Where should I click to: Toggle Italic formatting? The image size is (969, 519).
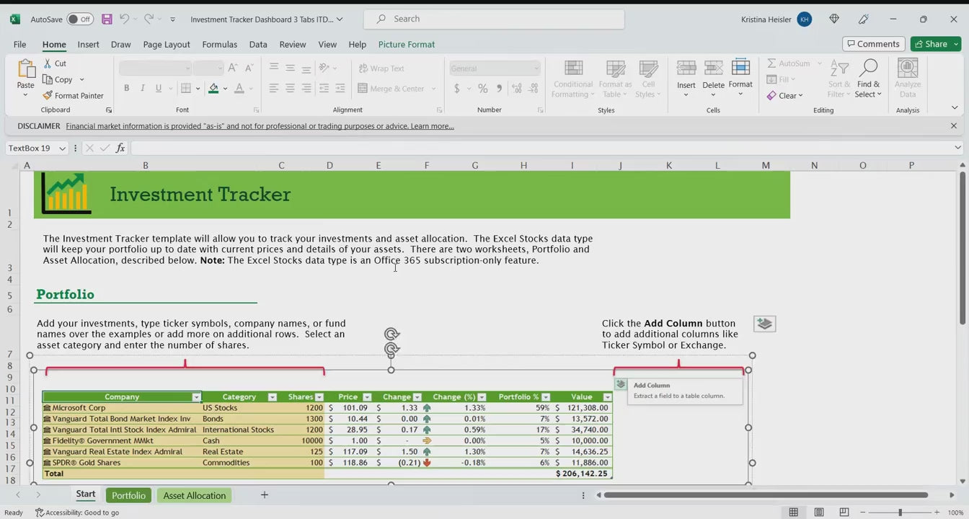click(142, 89)
